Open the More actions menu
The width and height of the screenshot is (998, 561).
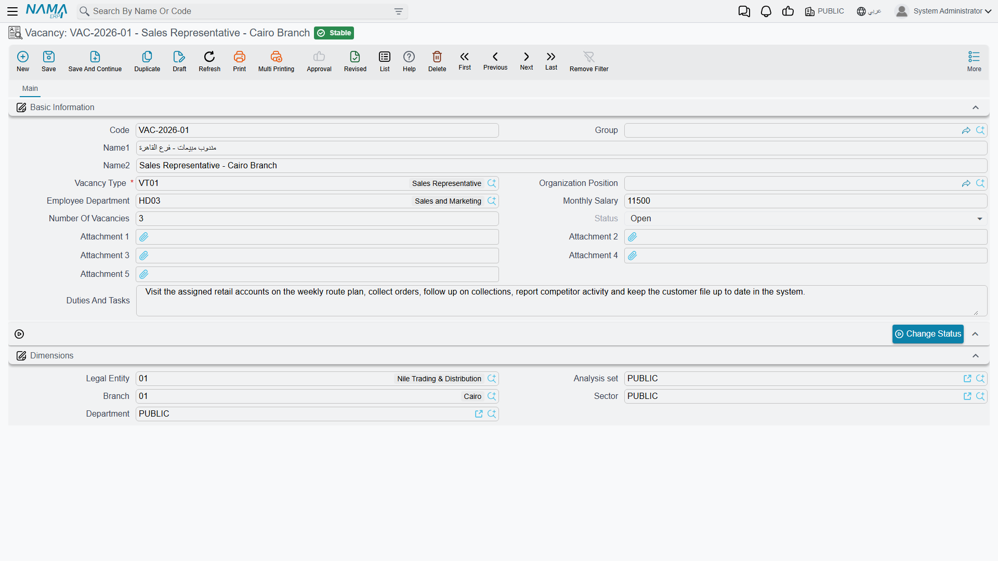pyautogui.click(x=974, y=61)
